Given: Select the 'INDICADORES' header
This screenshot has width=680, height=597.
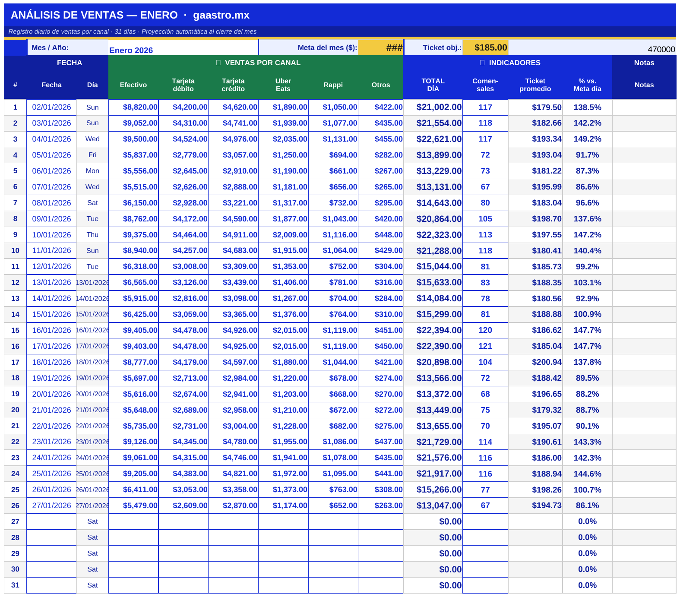Looking at the screenshot, I should pyautogui.click(x=508, y=63).
